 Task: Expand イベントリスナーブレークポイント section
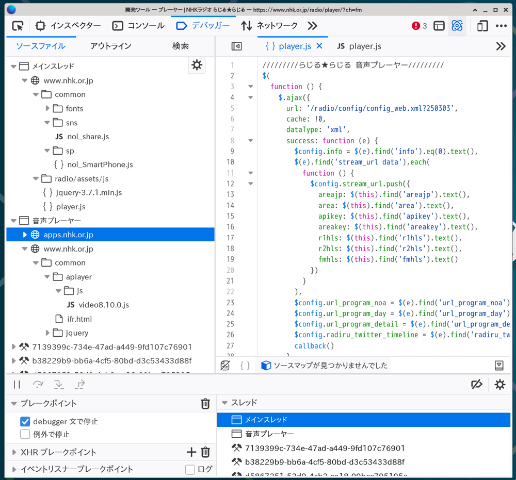pos(14,469)
